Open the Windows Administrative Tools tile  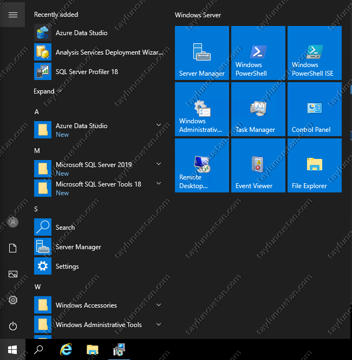click(x=202, y=109)
